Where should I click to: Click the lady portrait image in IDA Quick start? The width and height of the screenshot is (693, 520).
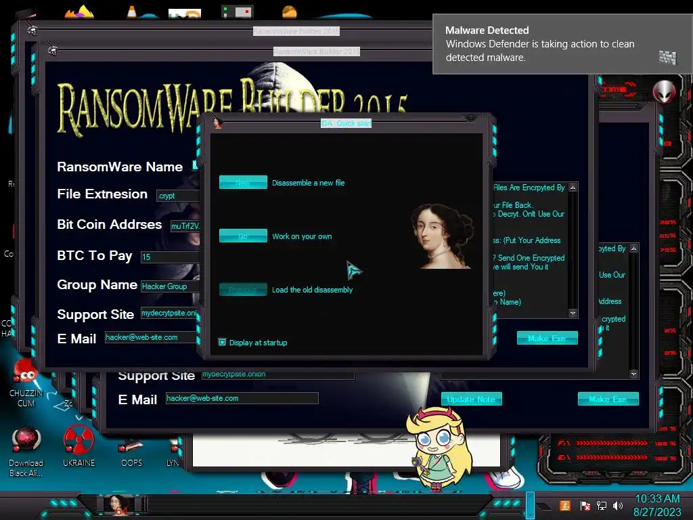(442, 236)
